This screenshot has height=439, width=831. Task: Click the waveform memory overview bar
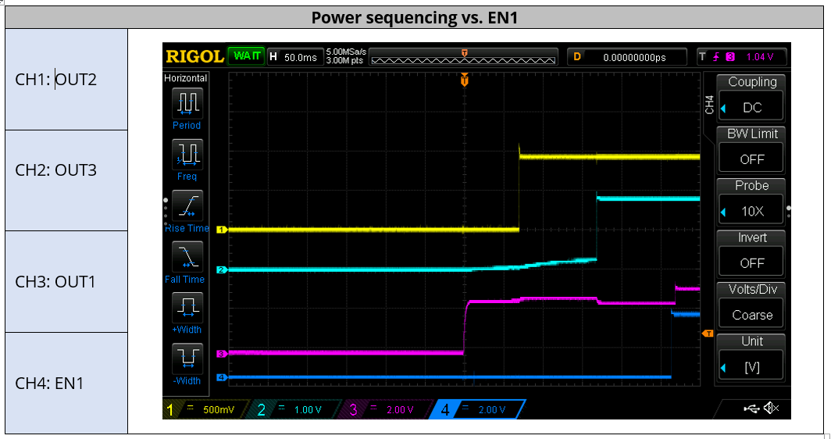point(464,57)
